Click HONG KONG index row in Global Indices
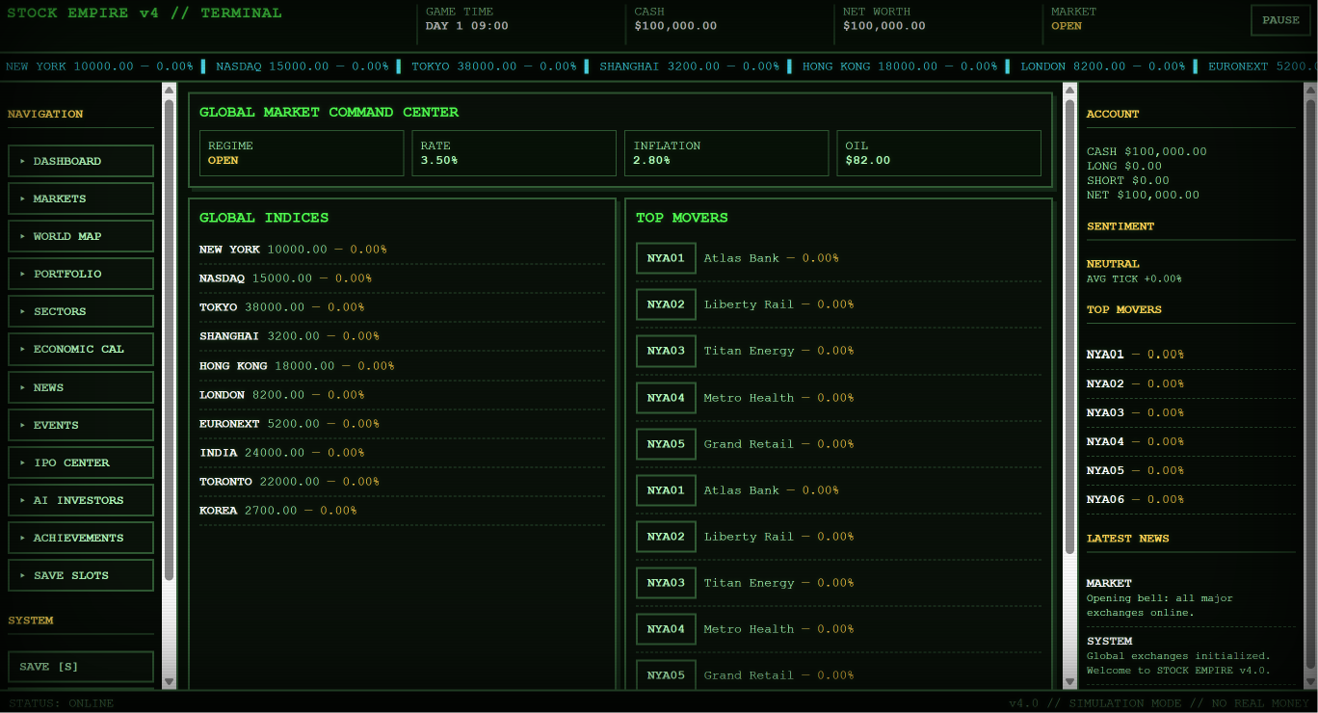 [x=402, y=366]
